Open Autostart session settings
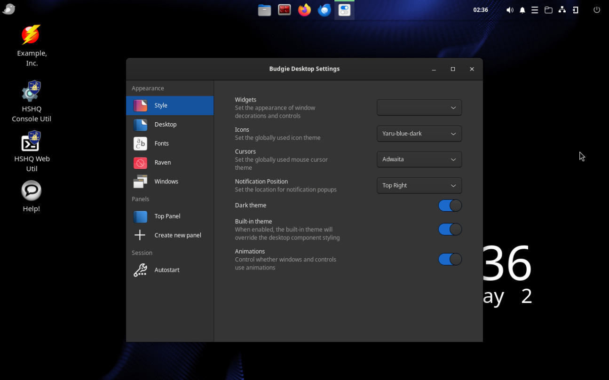The height and width of the screenshot is (380, 609). (x=166, y=270)
